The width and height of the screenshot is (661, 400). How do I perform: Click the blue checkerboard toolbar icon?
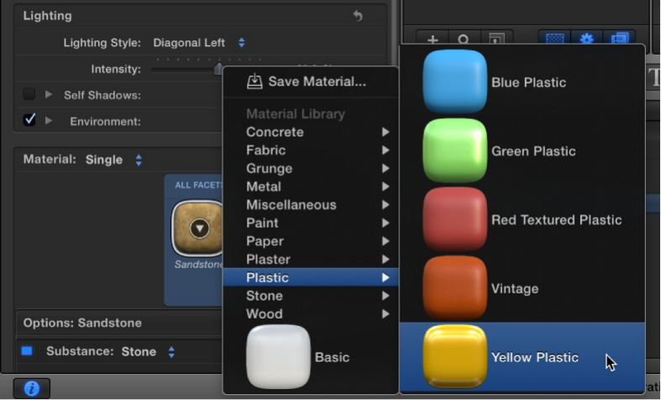coord(554,39)
